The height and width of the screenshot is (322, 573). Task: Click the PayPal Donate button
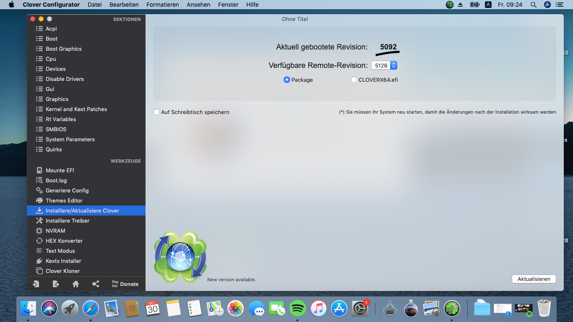(125, 284)
